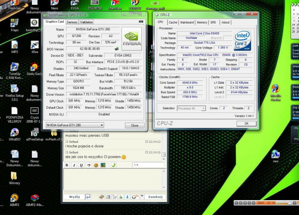Switch to Sensors tab in GPU-Z

72,22
